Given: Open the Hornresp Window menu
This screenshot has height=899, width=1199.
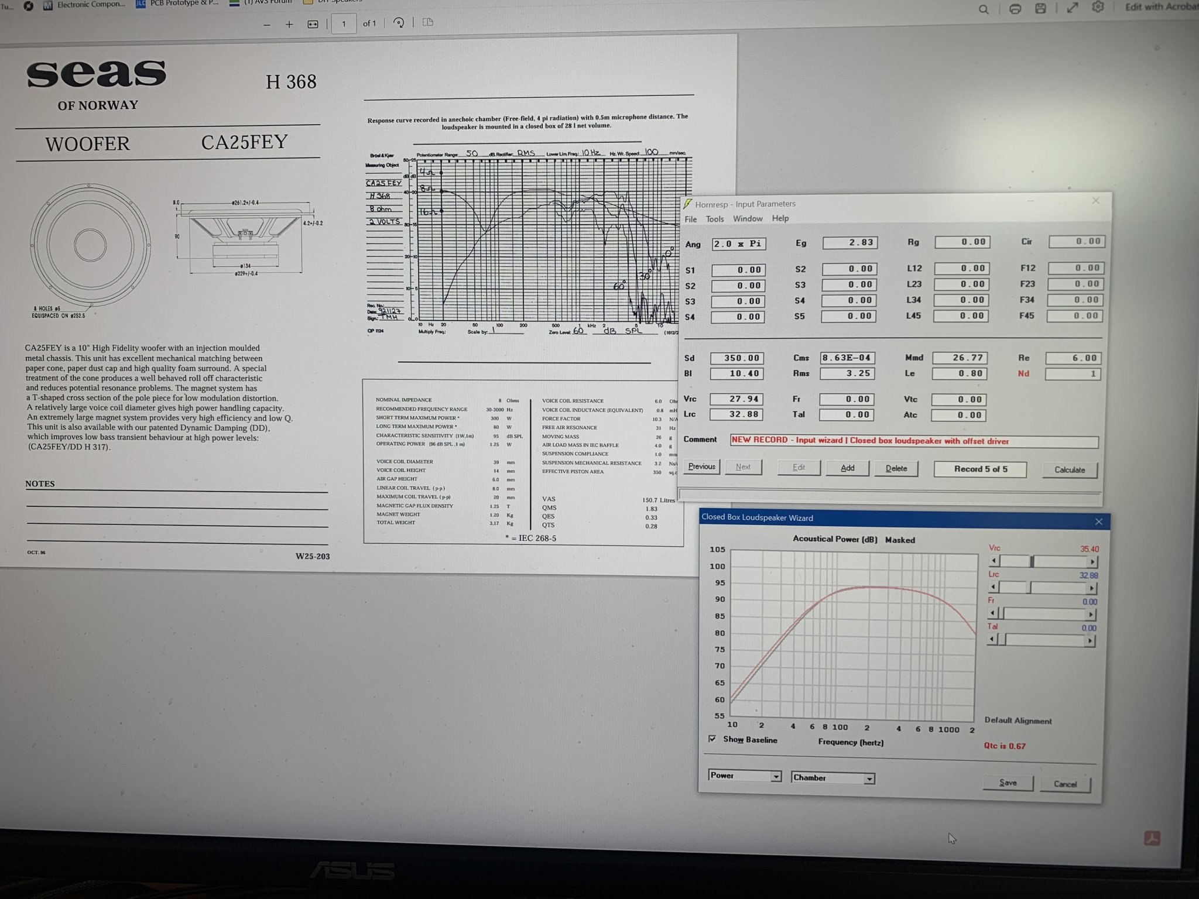Looking at the screenshot, I should (748, 218).
